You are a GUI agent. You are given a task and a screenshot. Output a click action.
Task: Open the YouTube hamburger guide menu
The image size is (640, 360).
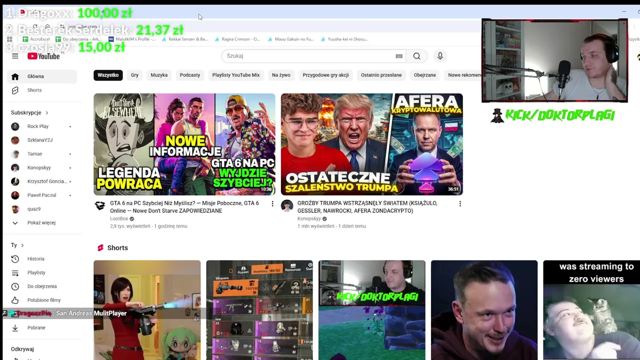15,56
